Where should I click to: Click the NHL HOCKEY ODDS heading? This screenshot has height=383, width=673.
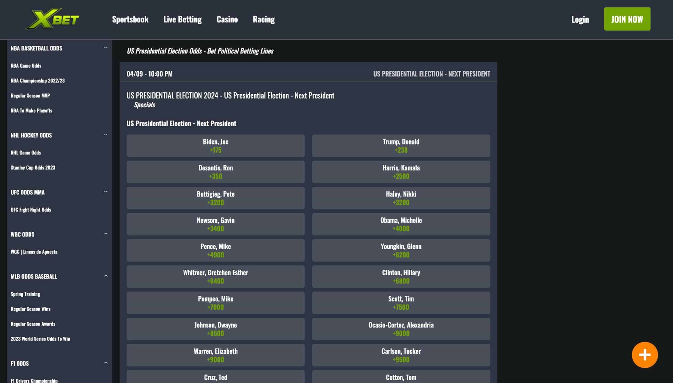pos(31,135)
